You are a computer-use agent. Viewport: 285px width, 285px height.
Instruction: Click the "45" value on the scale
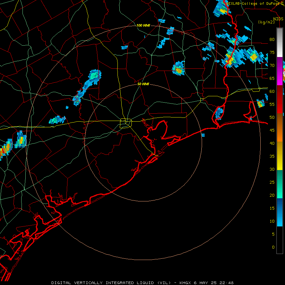tap(272, 130)
